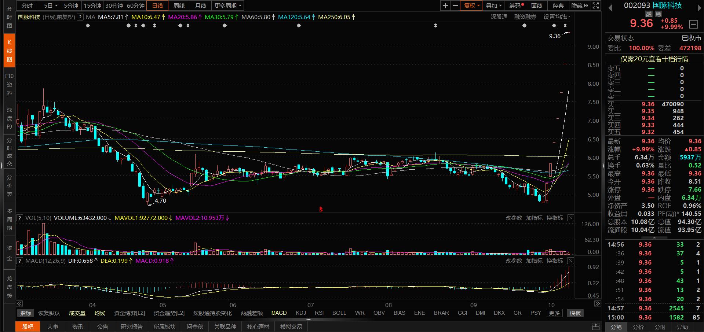Toggle the 筹码 chip distribution view
This screenshot has height=332, width=704.
point(515,5)
